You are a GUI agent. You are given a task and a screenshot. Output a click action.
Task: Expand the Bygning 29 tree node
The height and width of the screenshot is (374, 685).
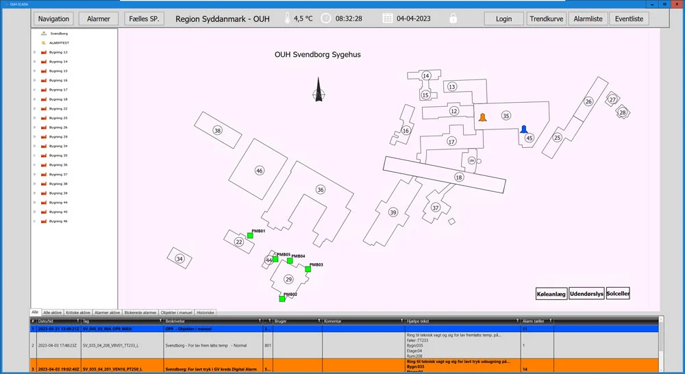coord(34,137)
